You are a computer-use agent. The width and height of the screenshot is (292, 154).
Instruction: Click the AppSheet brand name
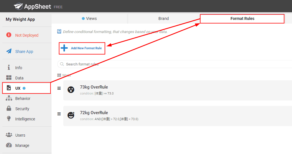point(38,7)
